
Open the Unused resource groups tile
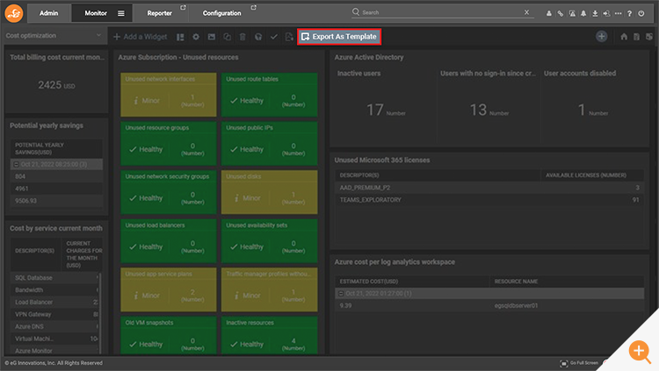169,143
